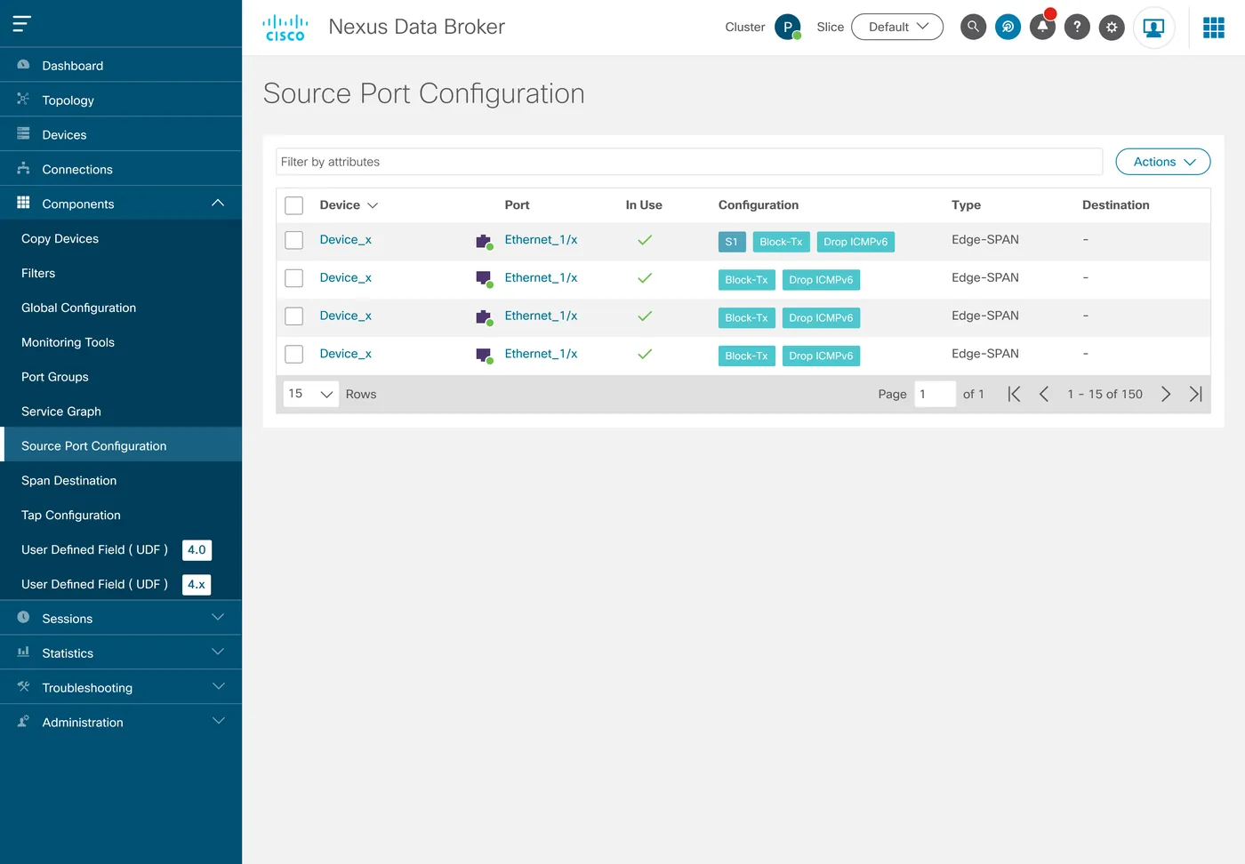Toggle the hamburger menu icon in sidebar
Image resolution: width=1245 pixels, height=864 pixels.
[x=22, y=24]
